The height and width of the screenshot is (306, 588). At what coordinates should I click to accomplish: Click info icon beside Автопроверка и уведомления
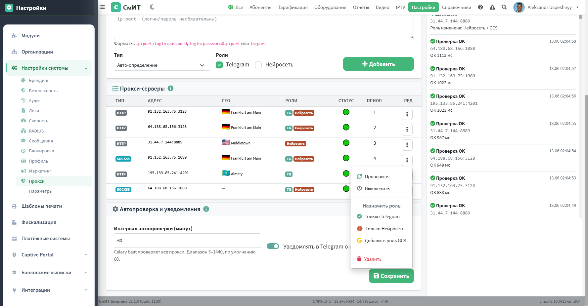point(206,209)
